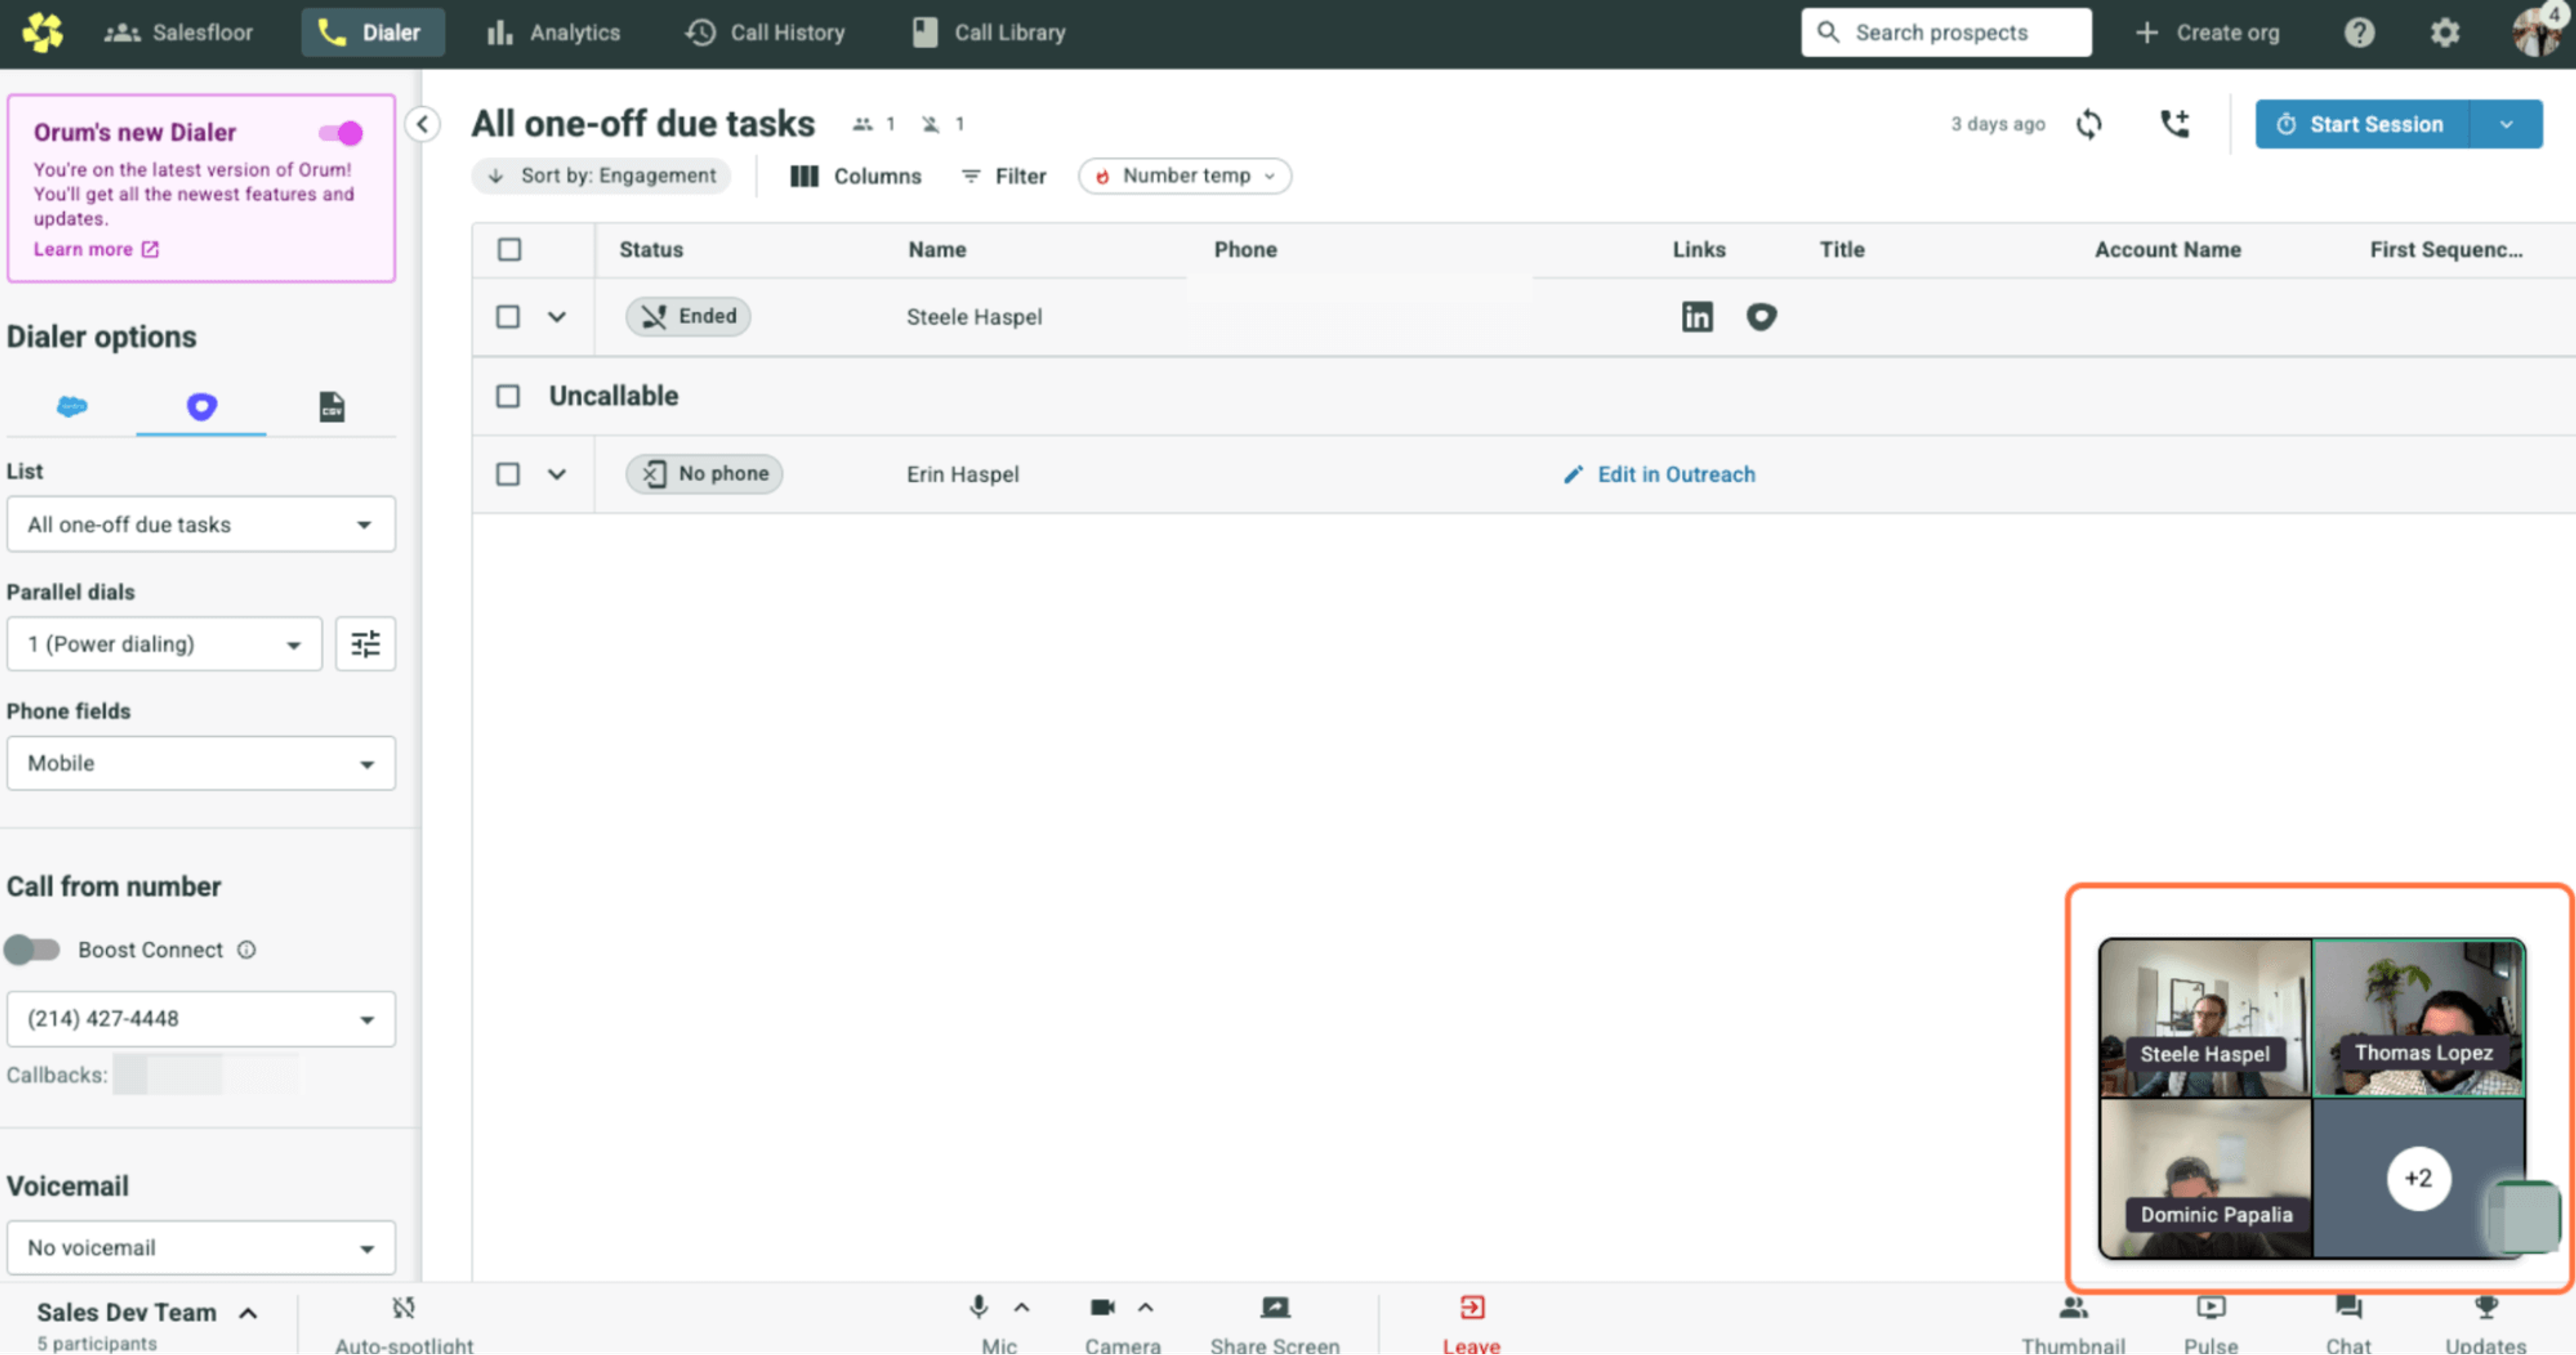Open parallel dial settings sliders icon
This screenshot has width=2576, height=1355.
(365, 644)
